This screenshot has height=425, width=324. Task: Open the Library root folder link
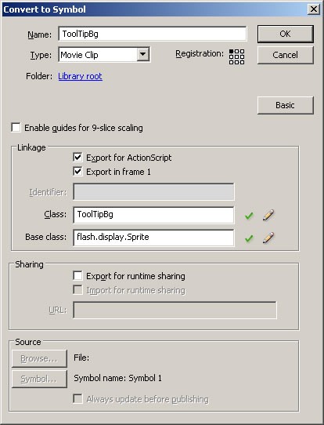pyautogui.click(x=80, y=76)
